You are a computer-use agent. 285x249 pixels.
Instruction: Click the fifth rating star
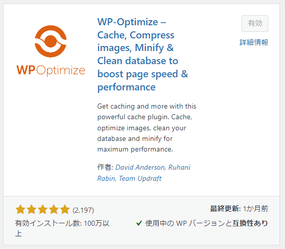point(65,210)
